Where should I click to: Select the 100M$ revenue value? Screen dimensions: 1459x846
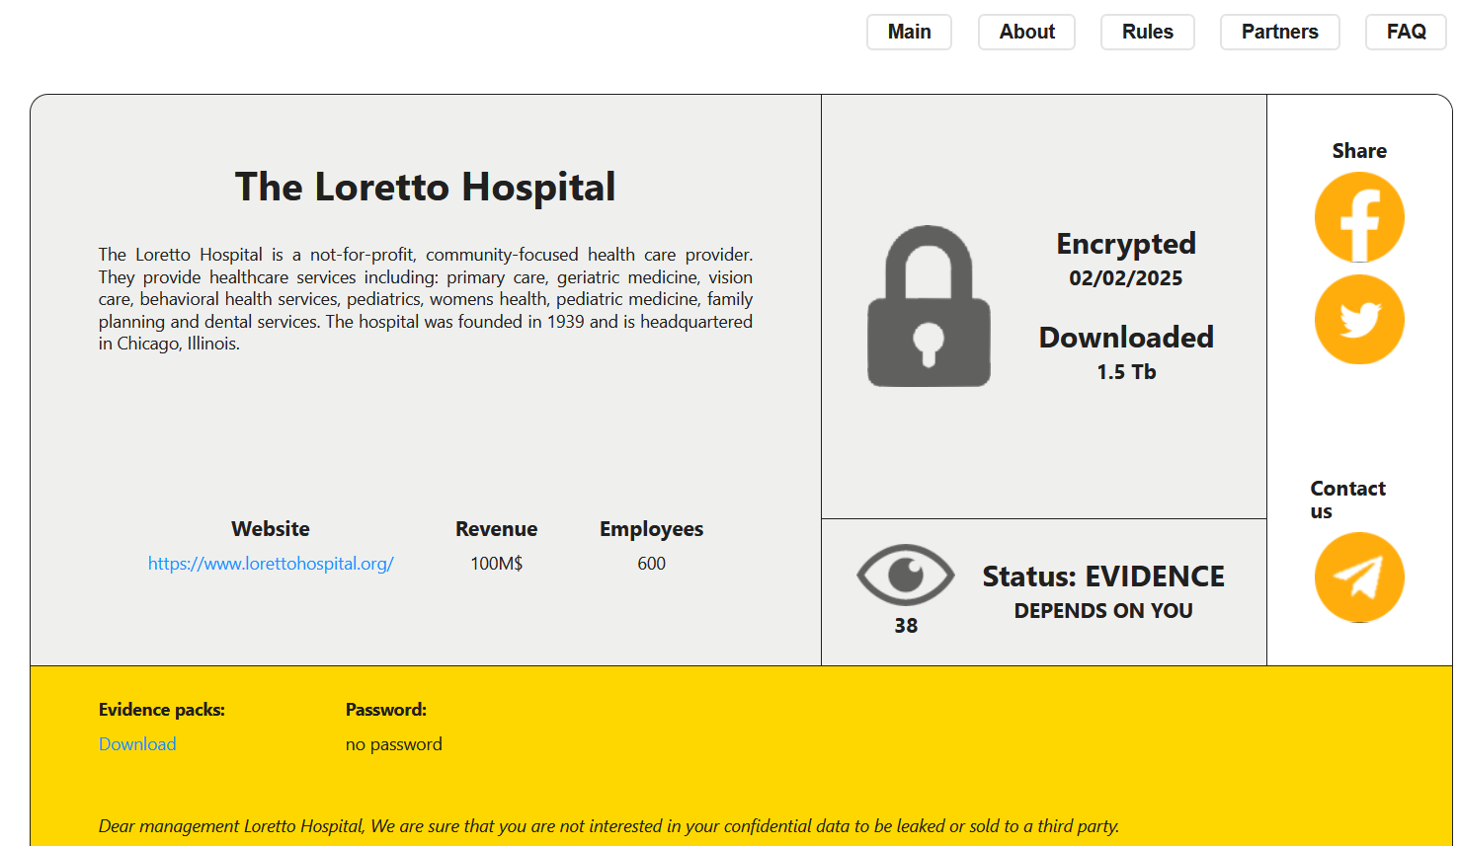coord(496,564)
